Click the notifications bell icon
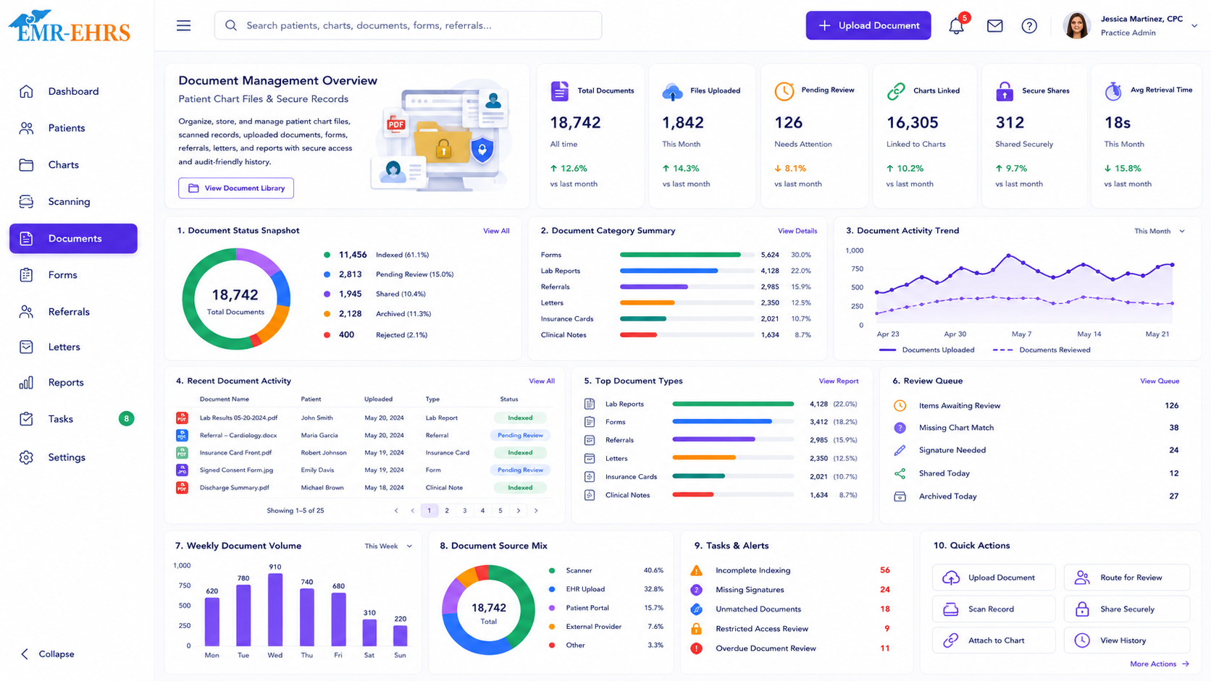This screenshot has height=681, width=1211. (956, 26)
